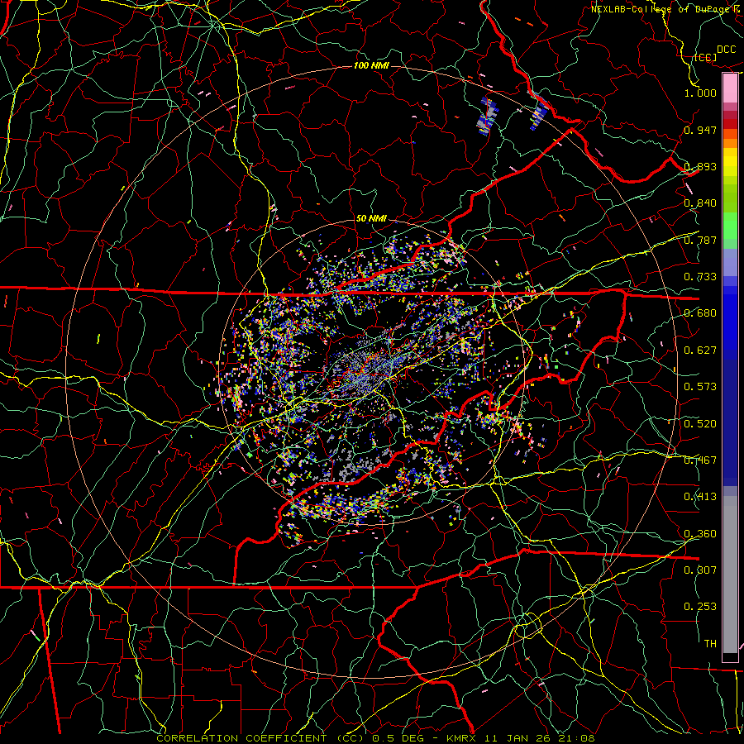Image resolution: width=744 pixels, height=744 pixels.
Task: Click the 0.840 legend value
Action: point(700,203)
